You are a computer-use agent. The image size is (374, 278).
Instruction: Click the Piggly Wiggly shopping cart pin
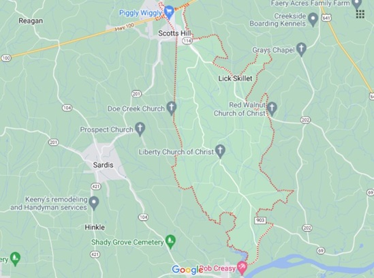point(170,12)
